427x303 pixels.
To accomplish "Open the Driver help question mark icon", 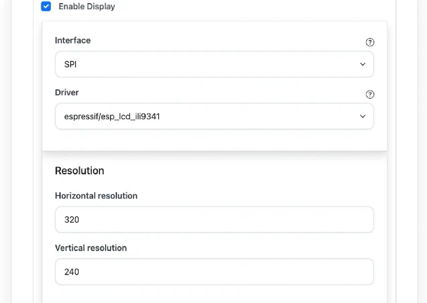I will [370, 95].
